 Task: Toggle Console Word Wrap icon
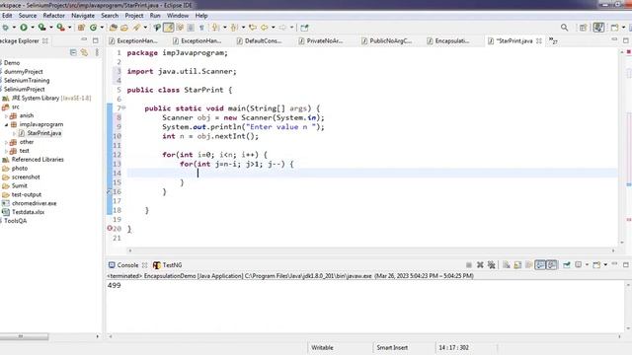529,264
